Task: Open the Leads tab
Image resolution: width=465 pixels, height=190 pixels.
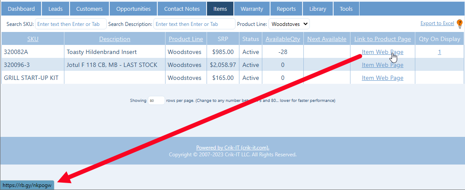Action: point(55,9)
